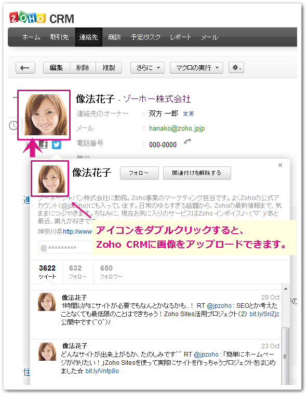The width and height of the screenshot is (308, 396).
Task: Click the contact profile photo of 像法花子
Action: pyautogui.click(x=44, y=115)
